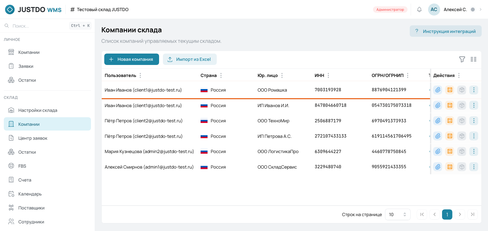Open more actions menu for ИП Иванов И.И. row

coord(474,105)
